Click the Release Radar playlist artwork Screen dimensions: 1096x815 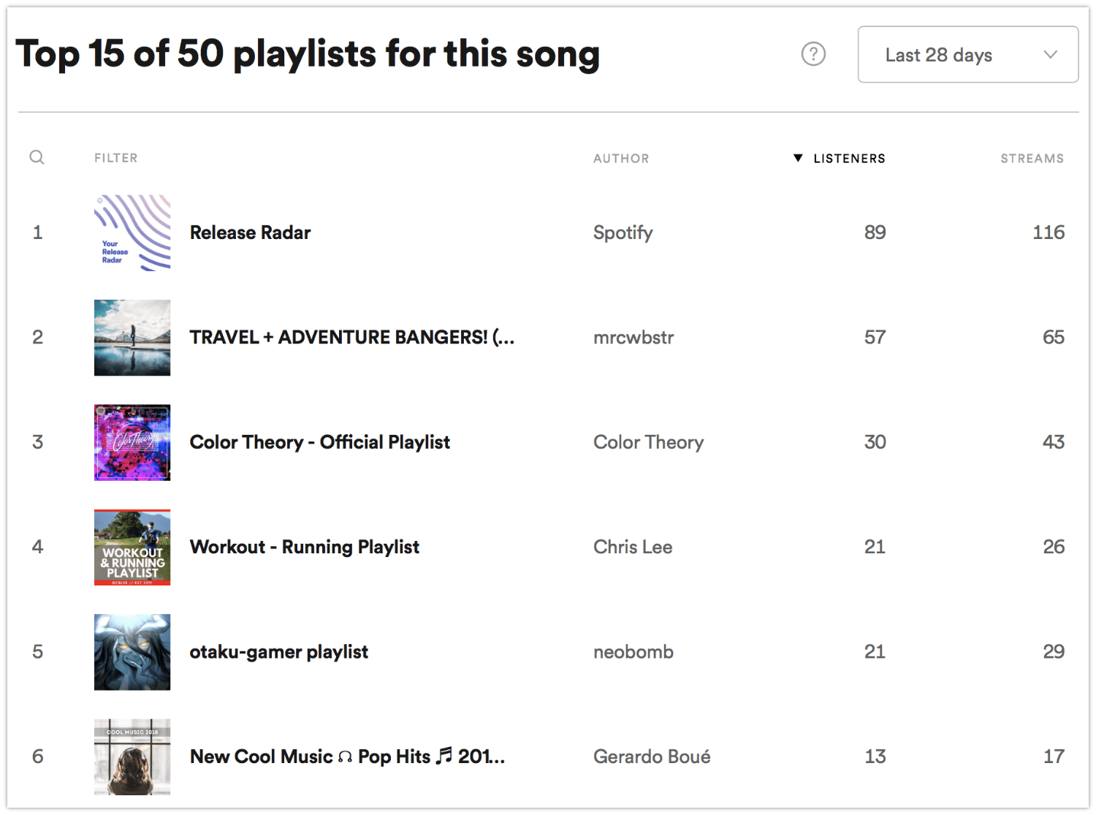pyautogui.click(x=132, y=232)
